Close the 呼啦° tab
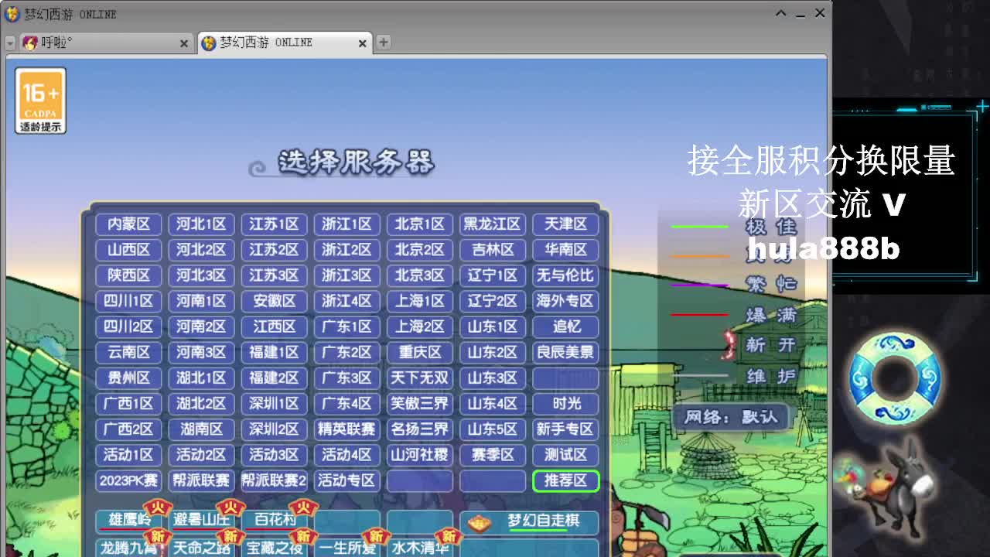The image size is (990, 557). [183, 43]
